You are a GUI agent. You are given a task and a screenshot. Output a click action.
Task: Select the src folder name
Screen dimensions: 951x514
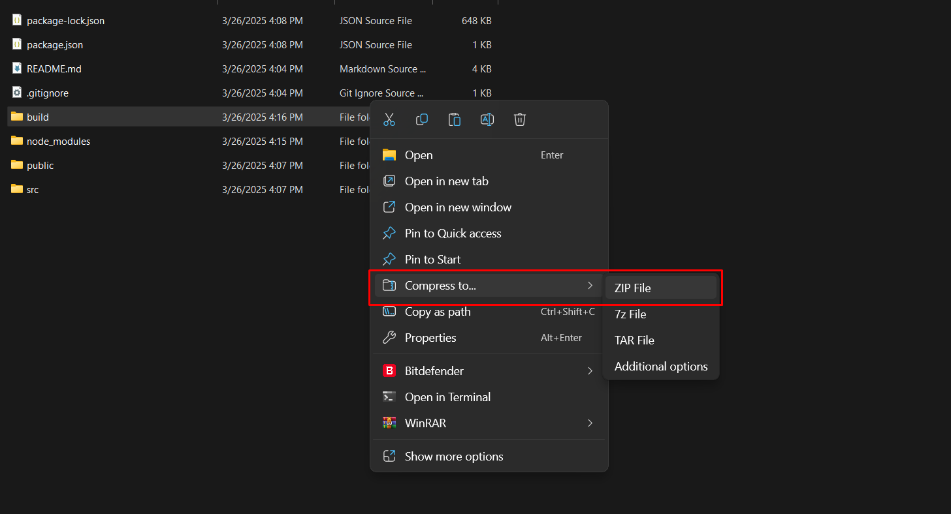[x=33, y=190]
